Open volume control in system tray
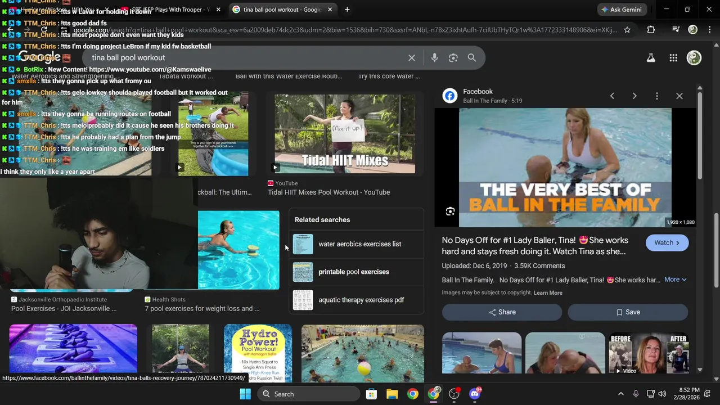Viewport: 720px width, 405px height. point(662,394)
